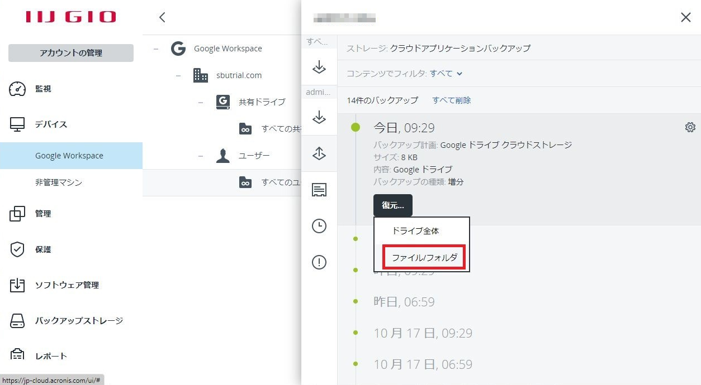Viewport: 701px width, 385px height.
Task: Click folder icon beside すべての共 row
Action: [245, 129]
